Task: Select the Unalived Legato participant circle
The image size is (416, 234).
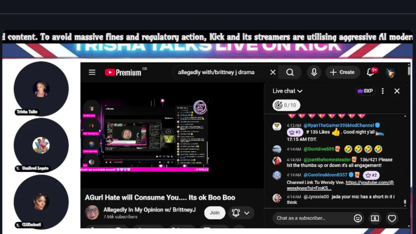Action: pyautogui.click(x=41, y=145)
